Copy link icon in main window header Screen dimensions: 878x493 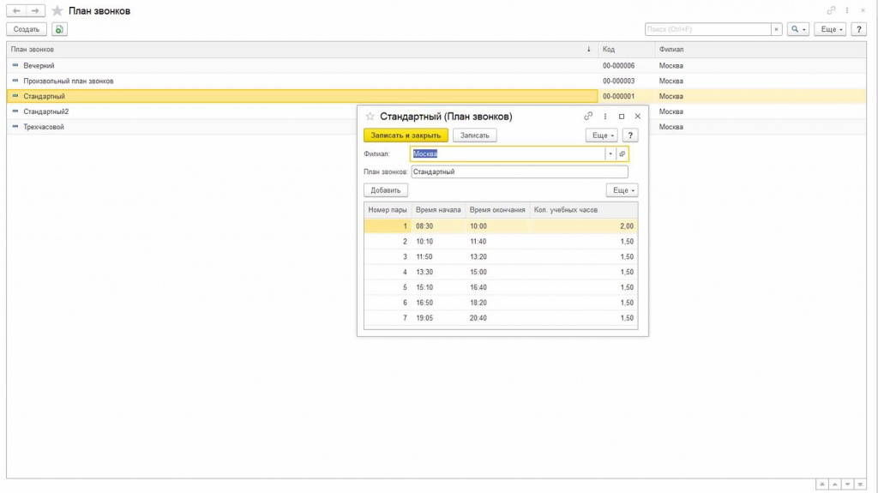tap(831, 10)
